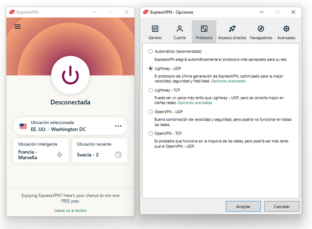Click the Cuenta person icon
This screenshot has width=312, height=229.
point(179,29)
